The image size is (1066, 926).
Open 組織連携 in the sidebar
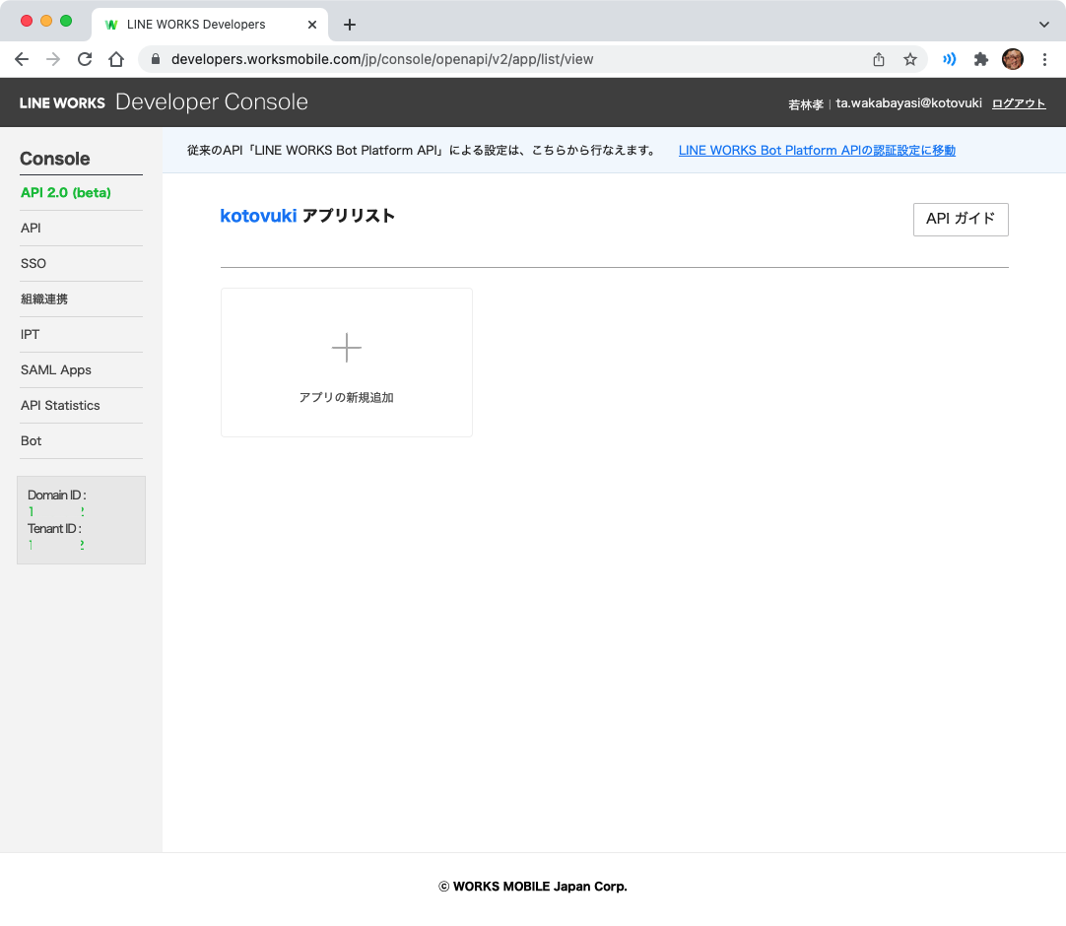(44, 298)
